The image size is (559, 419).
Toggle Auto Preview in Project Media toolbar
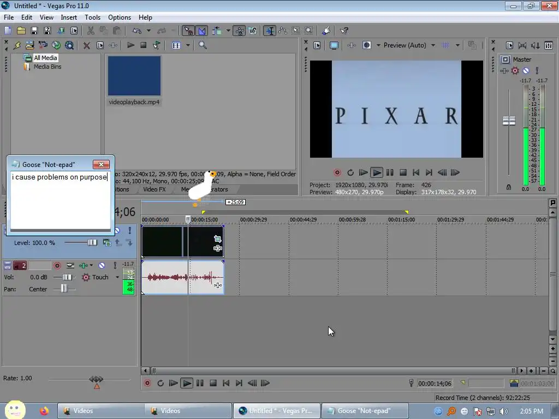pyautogui.click(x=157, y=45)
